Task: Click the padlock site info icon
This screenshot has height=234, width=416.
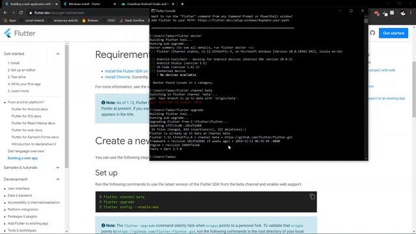Action: pos(31,13)
